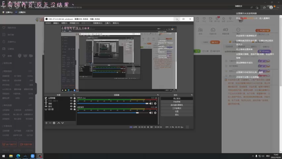Viewport: 282px width, 159px height.
Task: Open Douyu follow heart icon in header
Action: coord(204,18)
